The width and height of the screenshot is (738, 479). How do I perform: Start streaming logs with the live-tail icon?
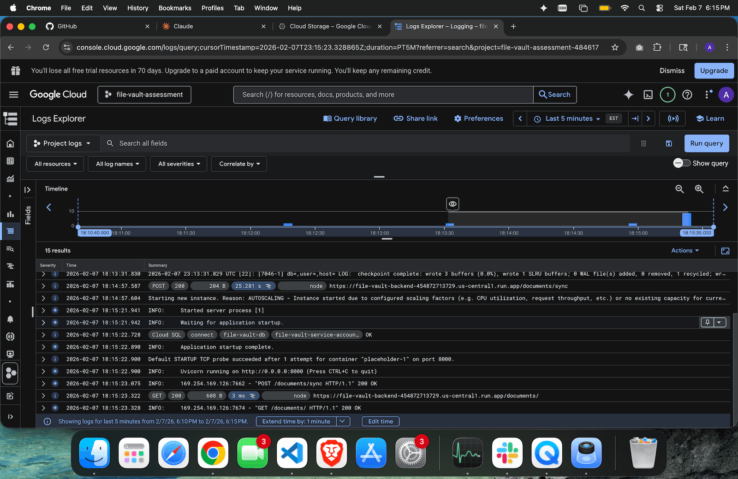point(673,118)
